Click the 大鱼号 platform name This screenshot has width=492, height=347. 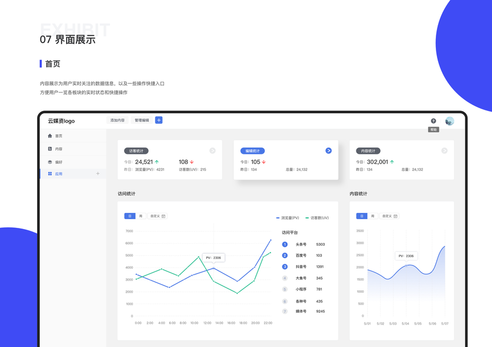301,278
